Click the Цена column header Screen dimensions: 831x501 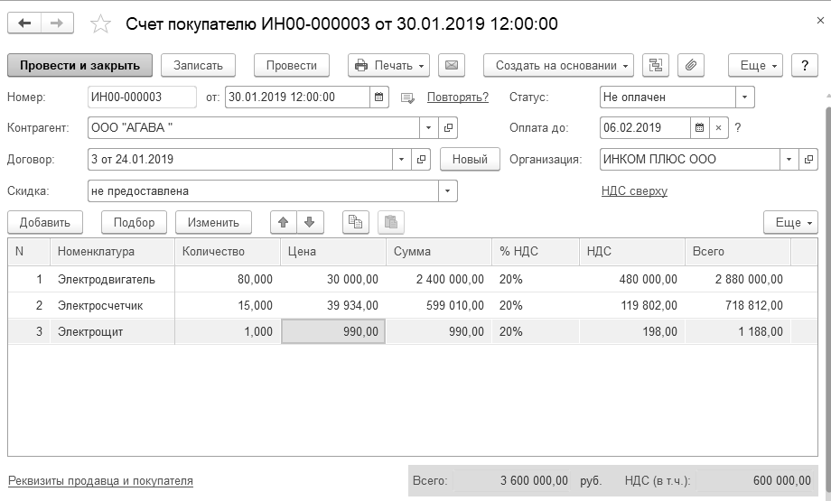332,252
